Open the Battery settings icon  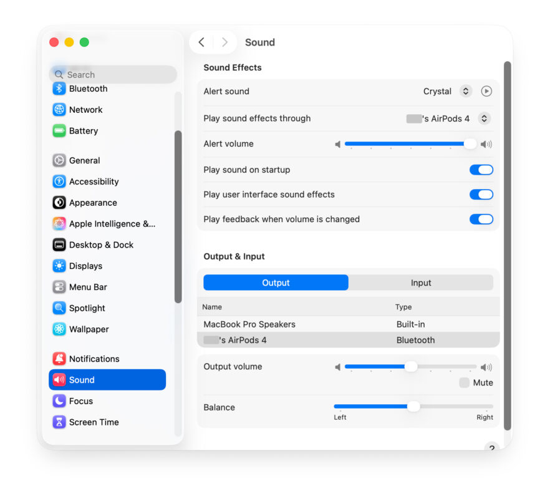tap(59, 131)
